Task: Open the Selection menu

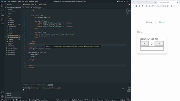Action: (14, 1)
